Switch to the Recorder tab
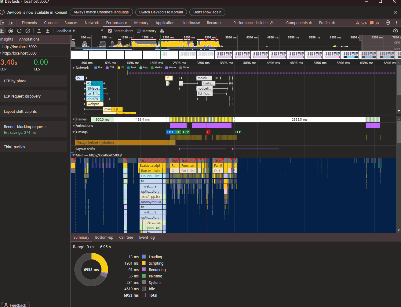This screenshot has height=307, width=401. point(214,23)
